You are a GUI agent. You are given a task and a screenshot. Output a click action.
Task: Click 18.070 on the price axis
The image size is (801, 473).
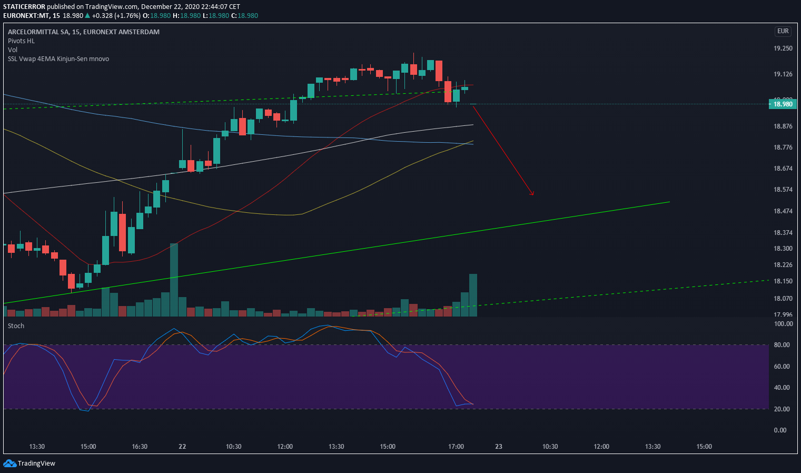tap(783, 299)
